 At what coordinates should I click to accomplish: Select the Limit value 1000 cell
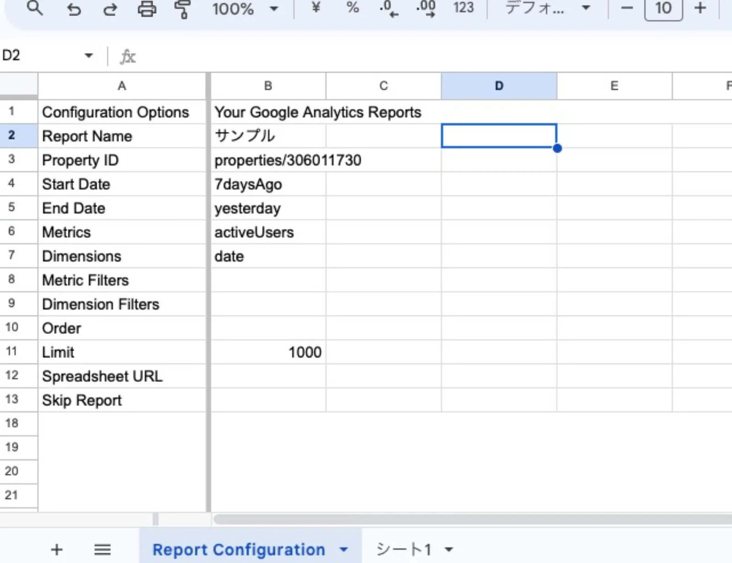tap(268, 352)
